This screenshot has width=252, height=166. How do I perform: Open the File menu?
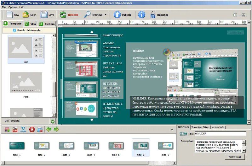click(x=4, y=7)
